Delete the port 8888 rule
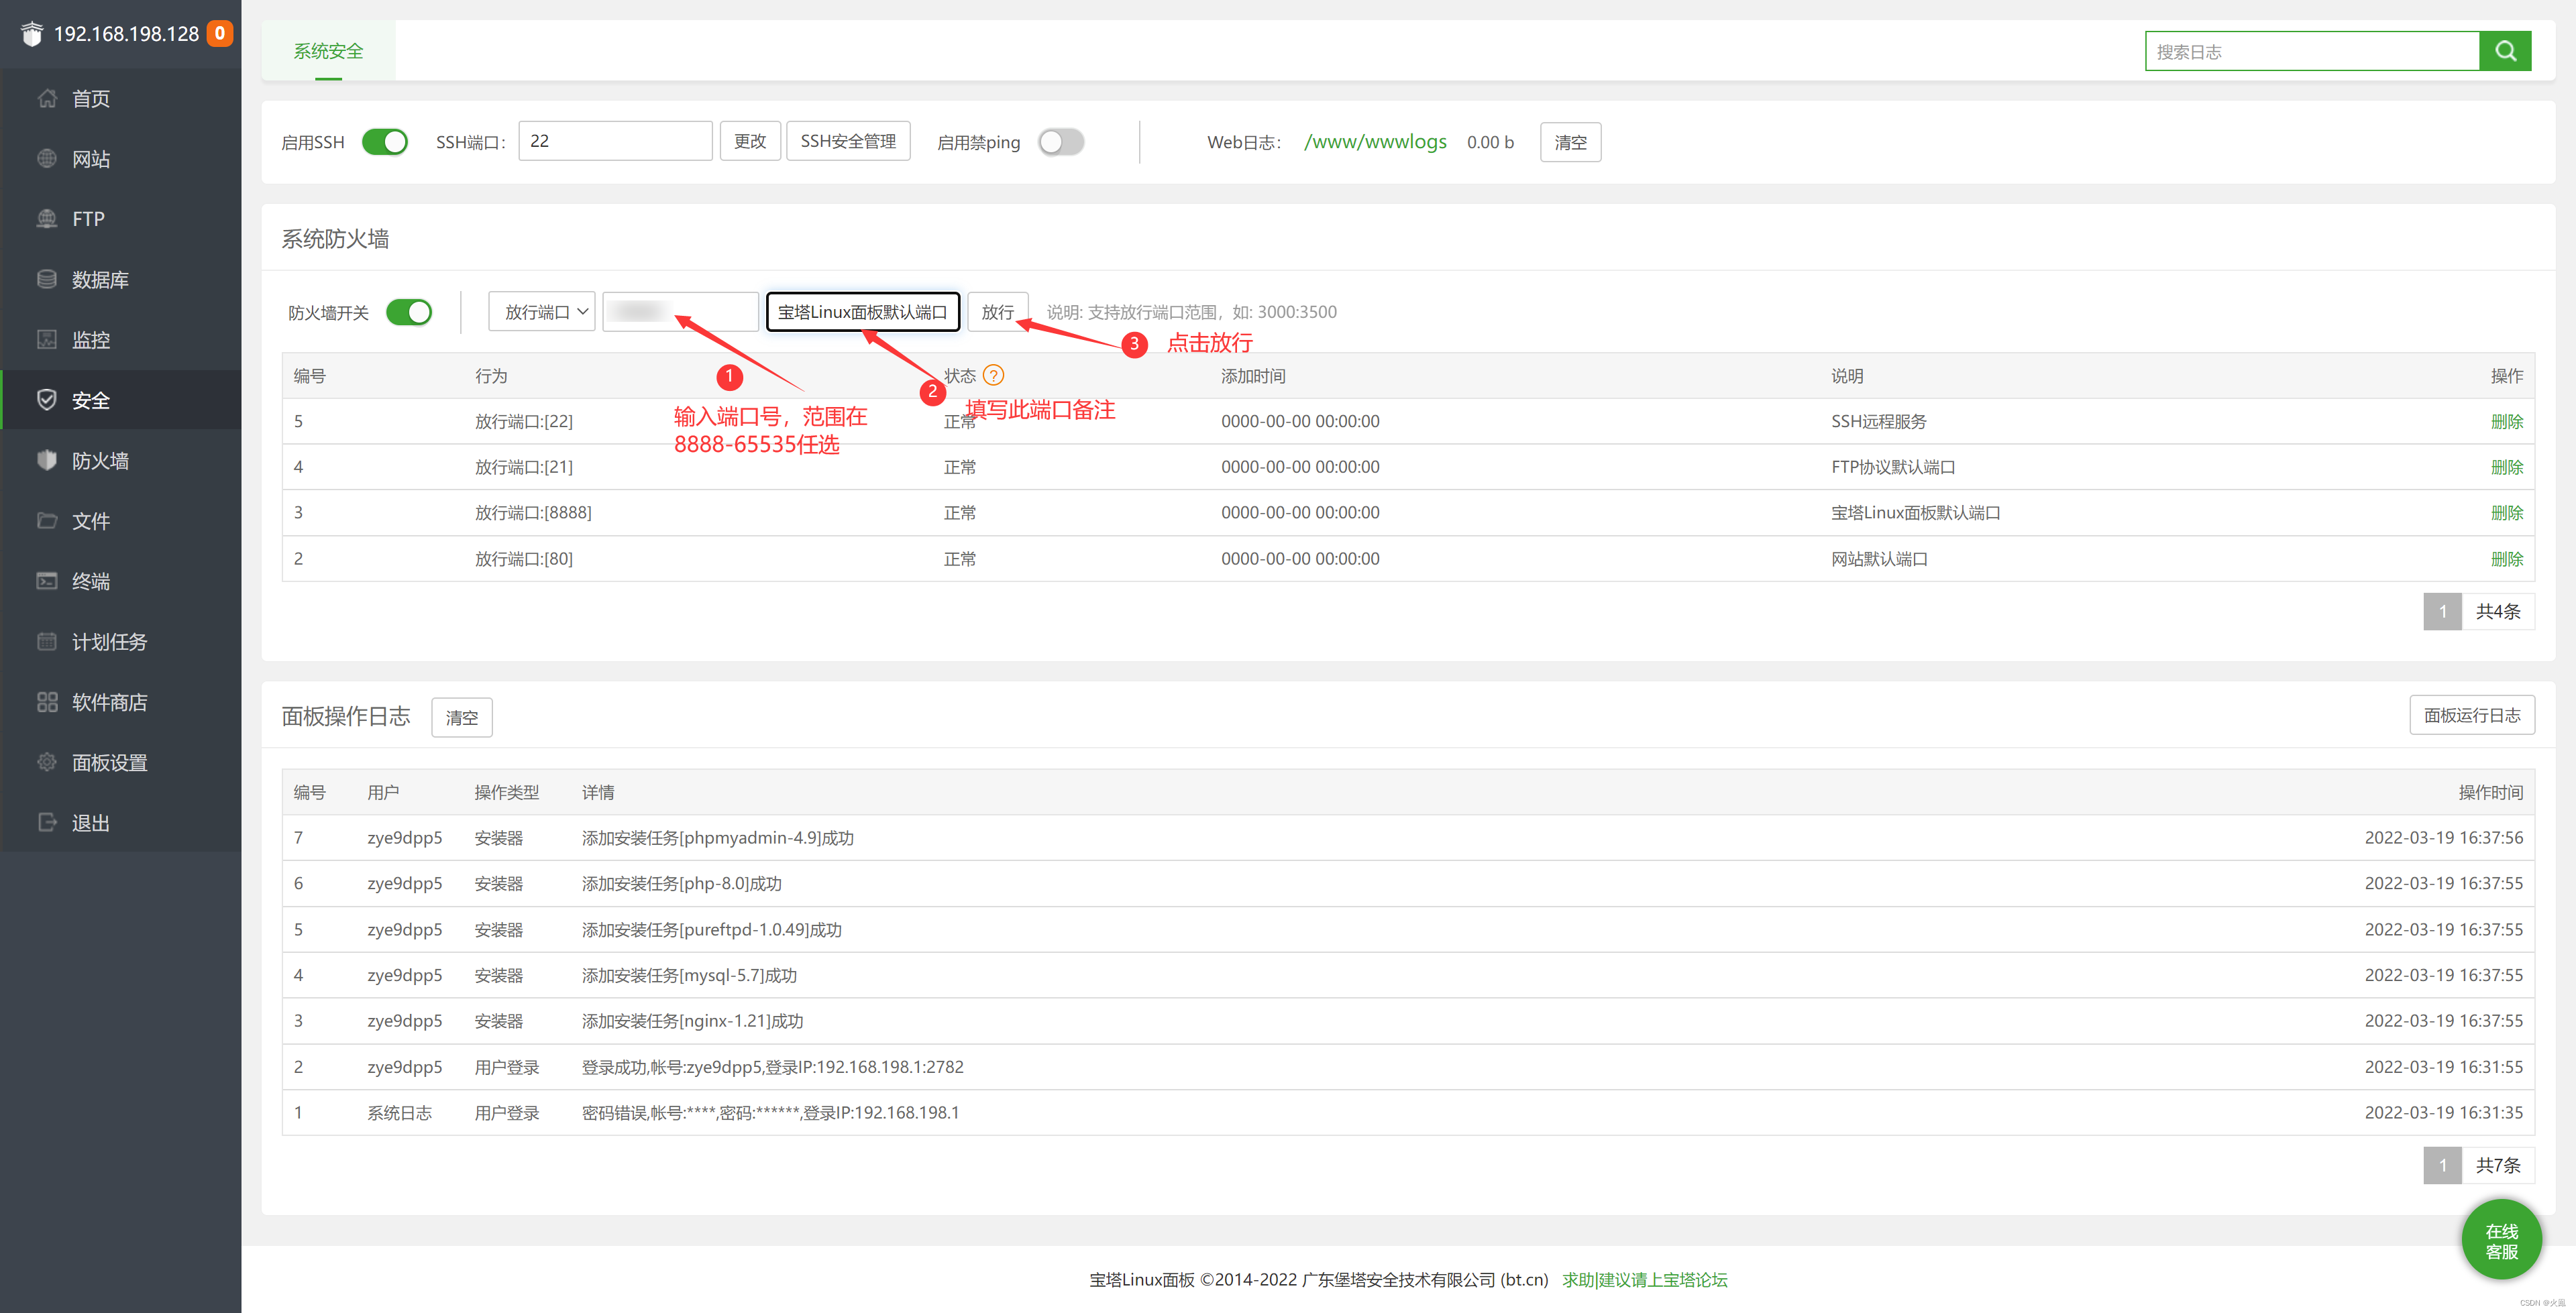Image resolution: width=2576 pixels, height=1313 pixels. [x=2507, y=512]
